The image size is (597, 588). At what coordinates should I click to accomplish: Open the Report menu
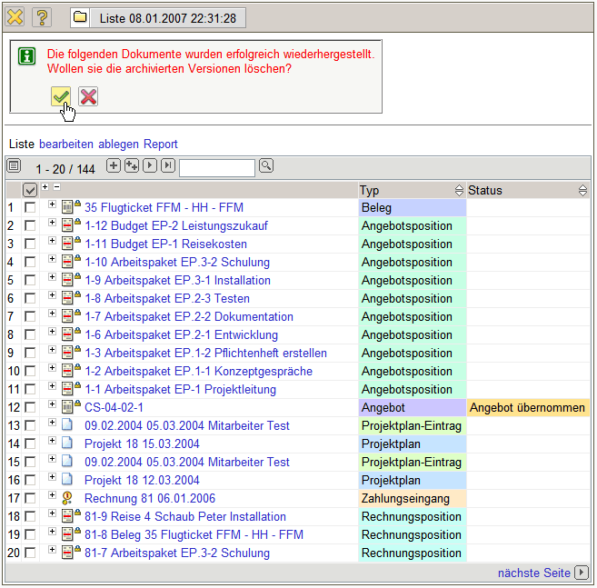[161, 145]
